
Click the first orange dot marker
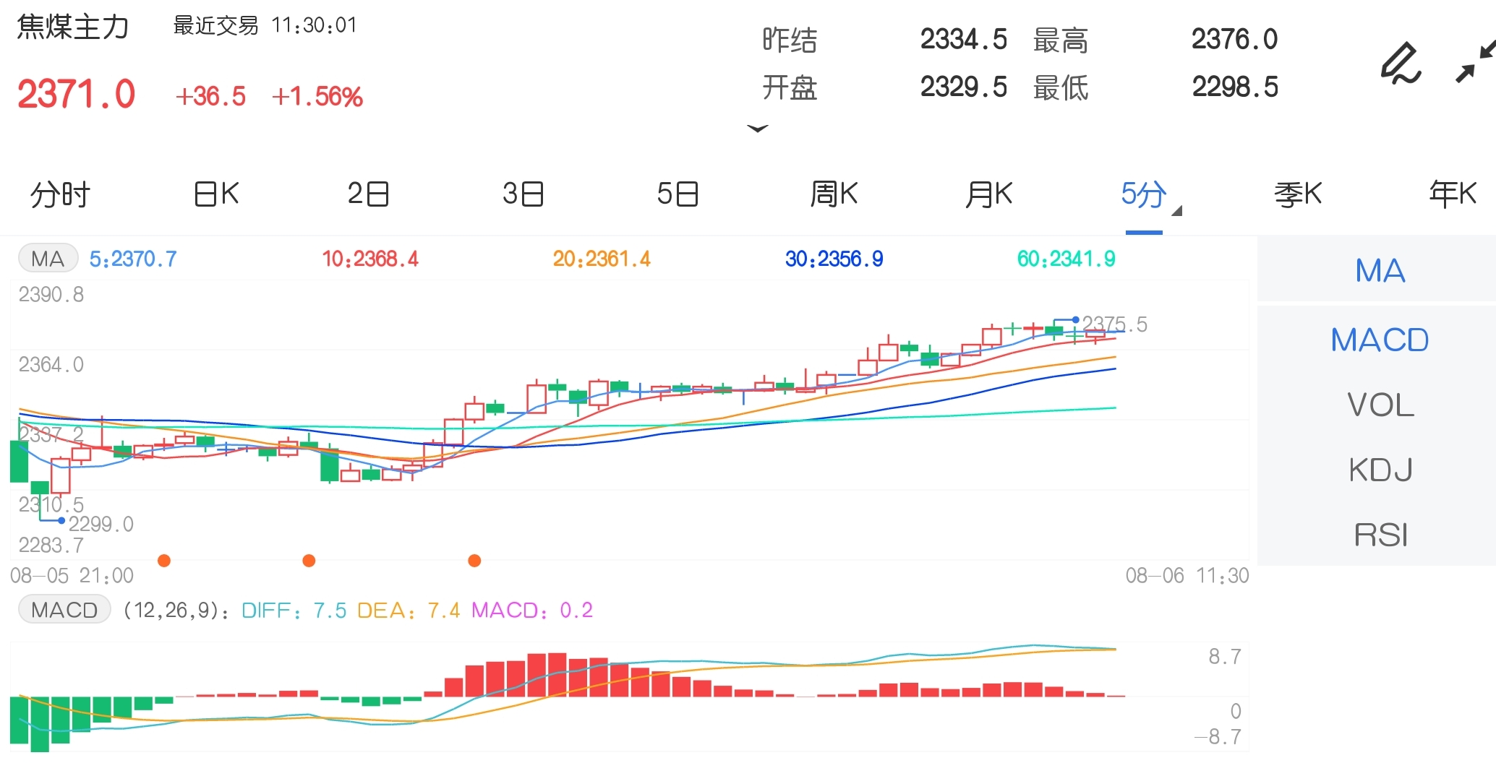tap(164, 560)
